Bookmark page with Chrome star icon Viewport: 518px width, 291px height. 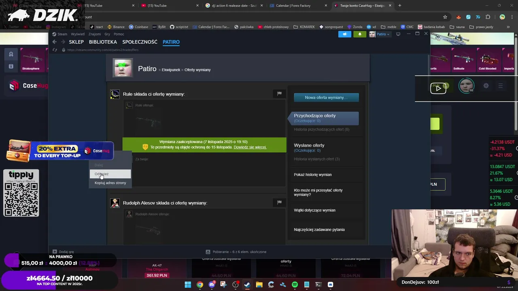(445, 17)
